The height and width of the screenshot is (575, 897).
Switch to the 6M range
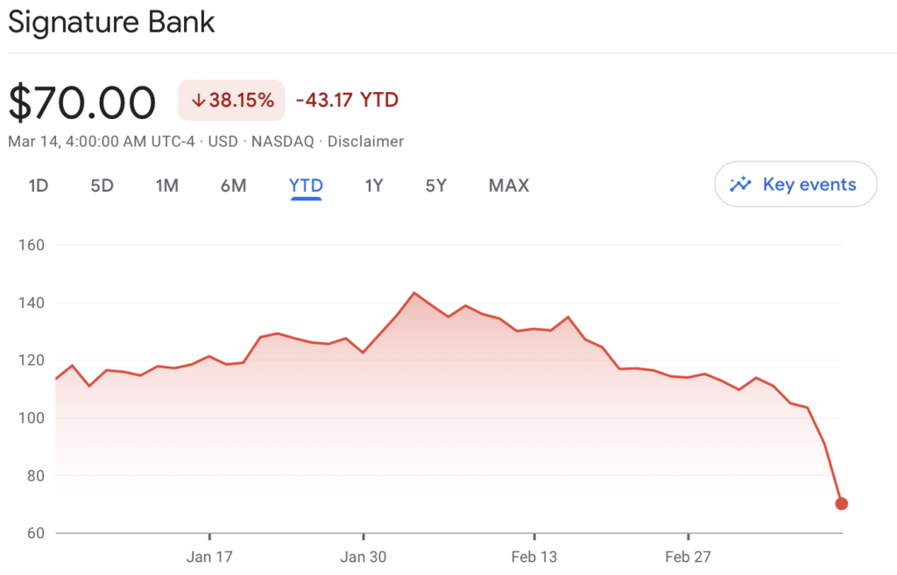click(233, 186)
